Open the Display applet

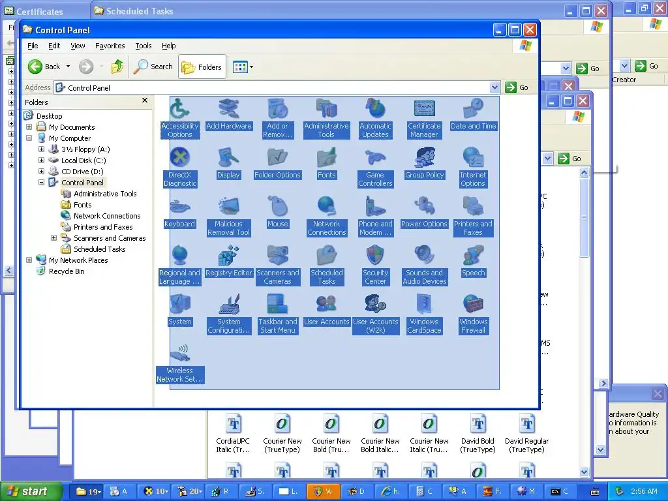point(229,163)
